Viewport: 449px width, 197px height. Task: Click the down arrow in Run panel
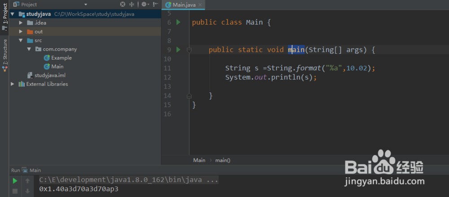27,191
